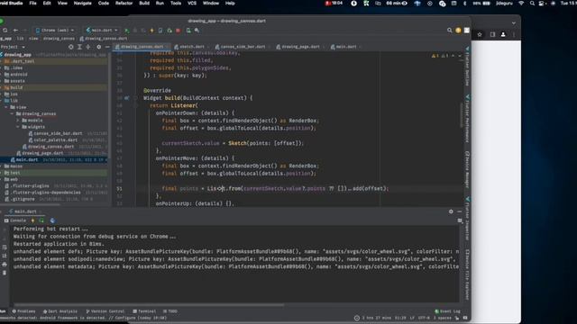Expand the assets folder in project tree
Viewport: 577px width, 324px height.
click(2, 81)
